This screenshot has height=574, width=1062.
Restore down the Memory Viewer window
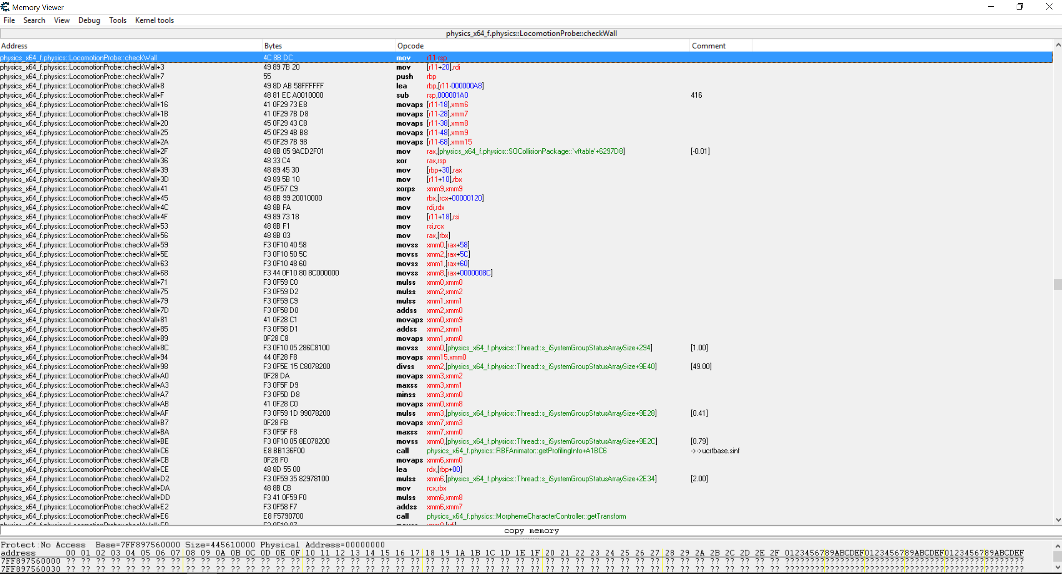tap(1019, 7)
